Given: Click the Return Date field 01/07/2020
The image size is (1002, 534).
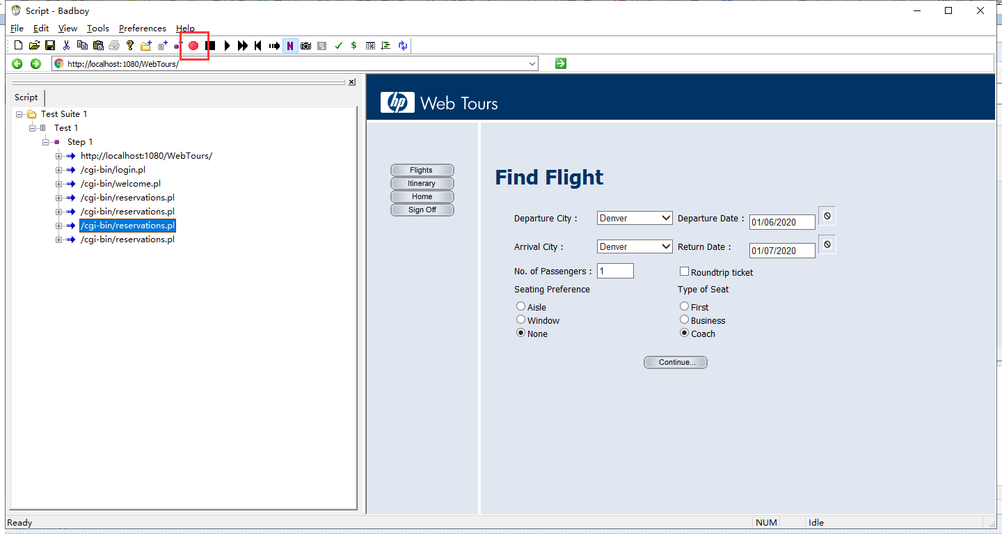Looking at the screenshot, I should pyautogui.click(x=782, y=251).
